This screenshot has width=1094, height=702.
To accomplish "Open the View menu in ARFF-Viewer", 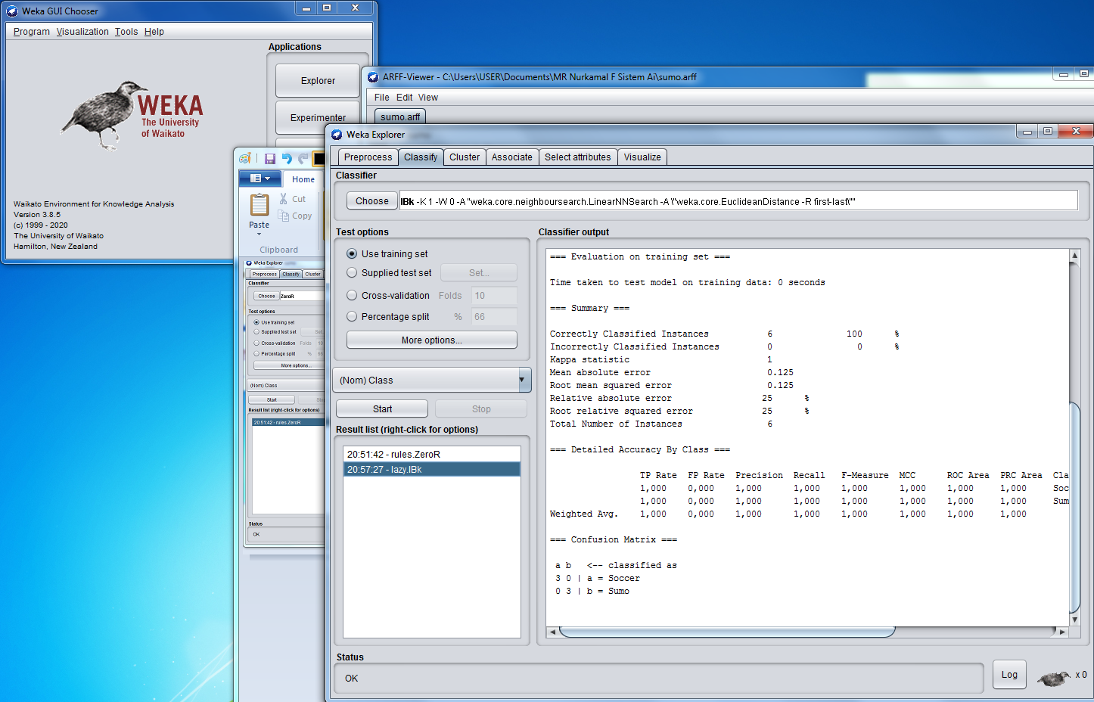I will point(428,98).
